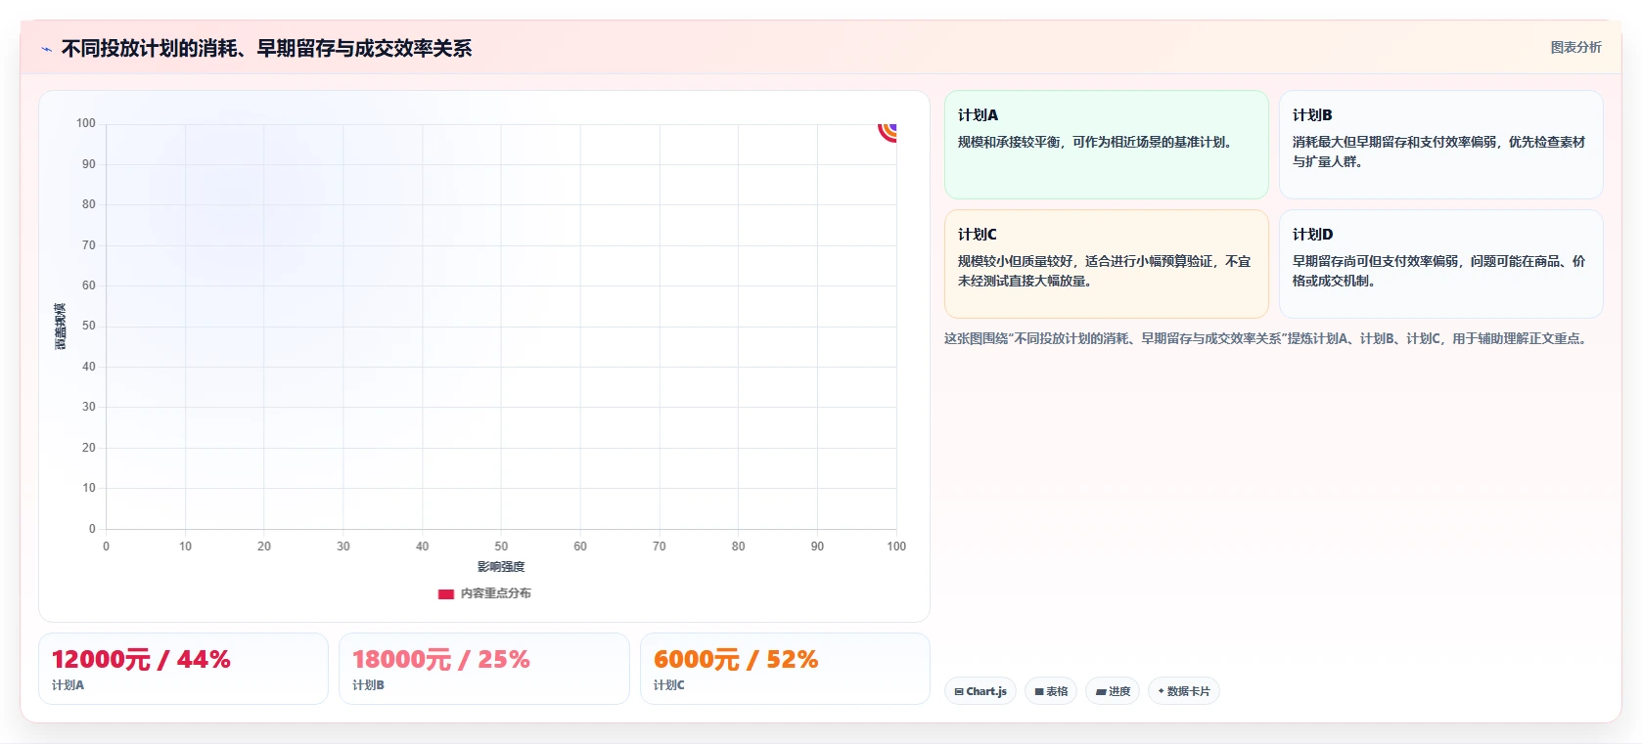Select the 6000元 / 52% stat card

pyautogui.click(x=785, y=669)
